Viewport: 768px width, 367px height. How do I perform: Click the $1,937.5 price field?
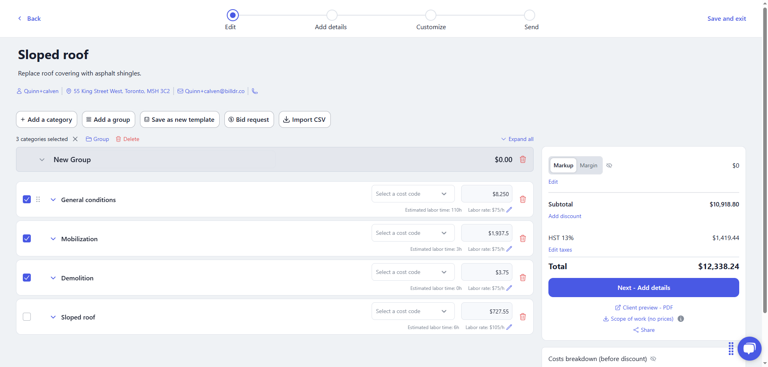pos(486,233)
